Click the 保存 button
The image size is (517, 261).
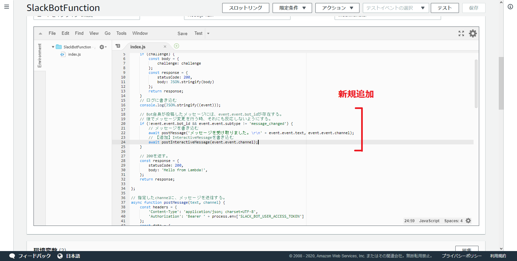(x=474, y=8)
